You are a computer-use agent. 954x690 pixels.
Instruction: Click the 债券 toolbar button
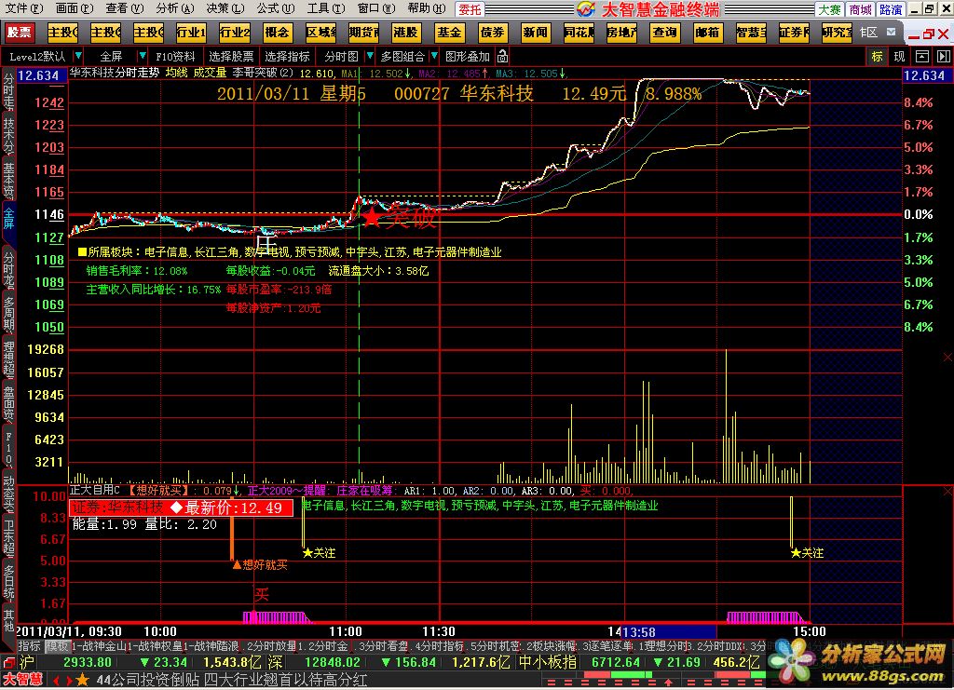click(492, 33)
